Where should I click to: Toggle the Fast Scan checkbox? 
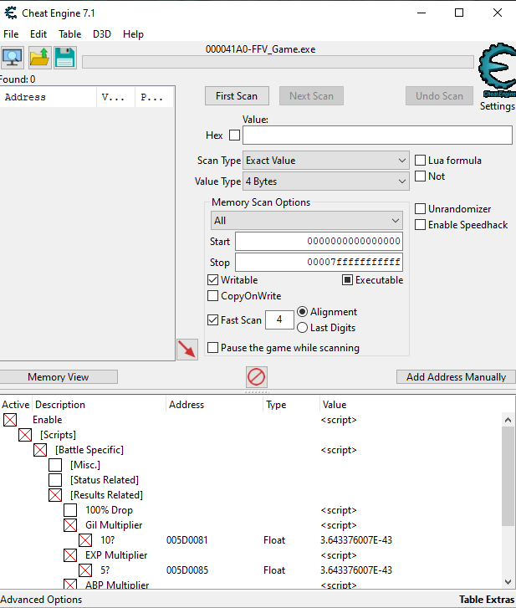212,320
